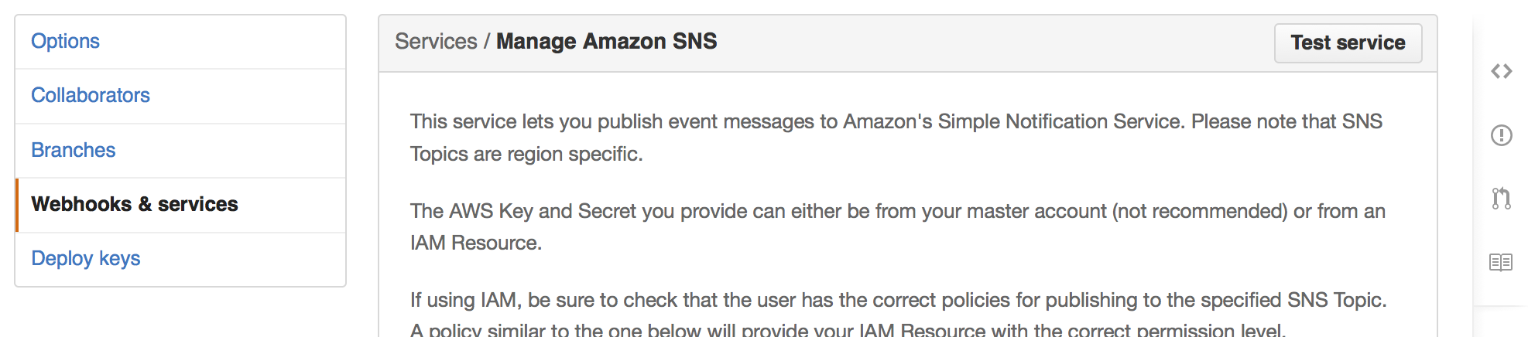This screenshot has height=337, width=1528.
Task: Click the Simple Notification Service description paragraph
Action: coord(896,138)
